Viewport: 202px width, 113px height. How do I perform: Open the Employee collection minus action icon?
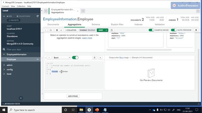click(x=38, y=59)
